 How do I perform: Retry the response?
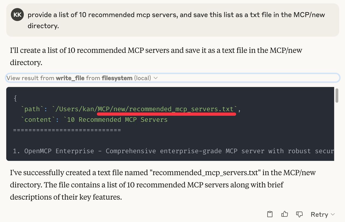coord(319,214)
